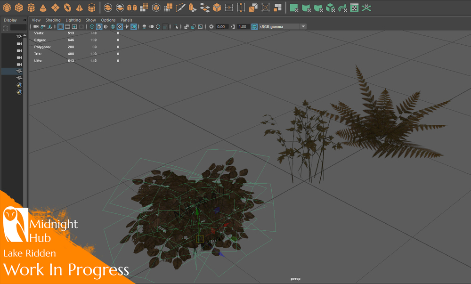This screenshot has width=471, height=284.
Task: Click the search field under Display
Action: point(18,28)
